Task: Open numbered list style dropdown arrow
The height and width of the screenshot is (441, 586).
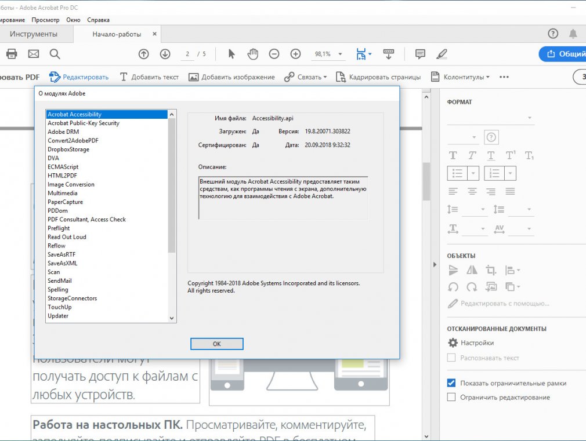Action: (x=510, y=173)
